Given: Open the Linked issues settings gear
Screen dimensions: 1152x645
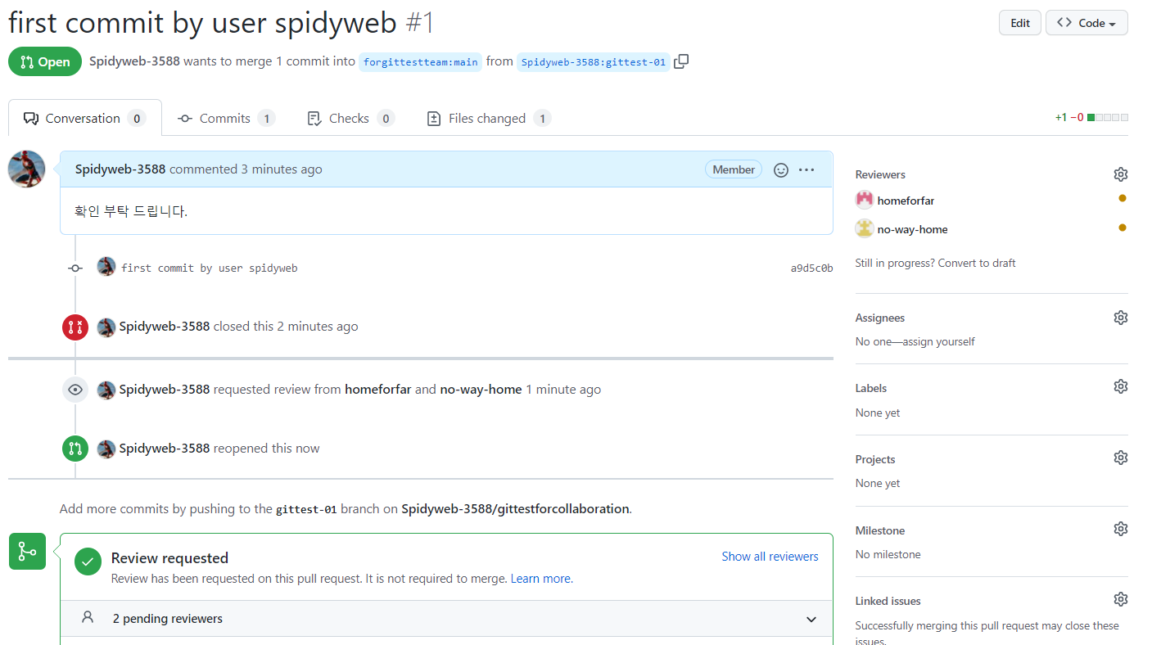Looking at the screenshot, I should pyautogui.click(x=1121, y=600).
